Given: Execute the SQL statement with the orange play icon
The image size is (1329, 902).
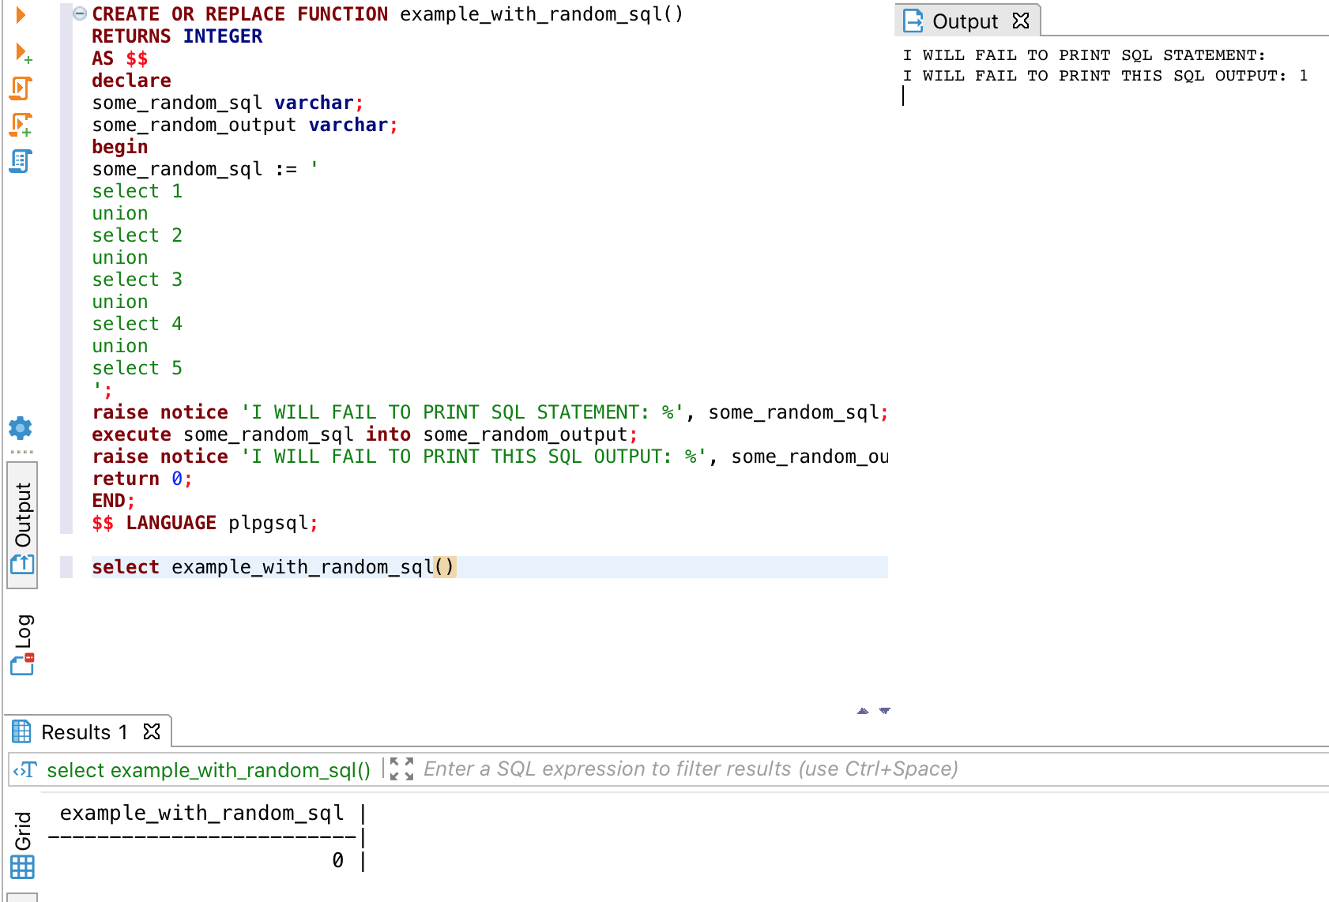Looking at the screenshot, I should pyautogui.click(x=19, y=14).
